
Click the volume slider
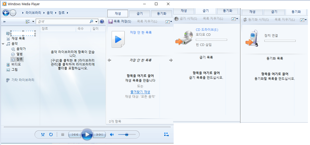[x=127, y=135]
